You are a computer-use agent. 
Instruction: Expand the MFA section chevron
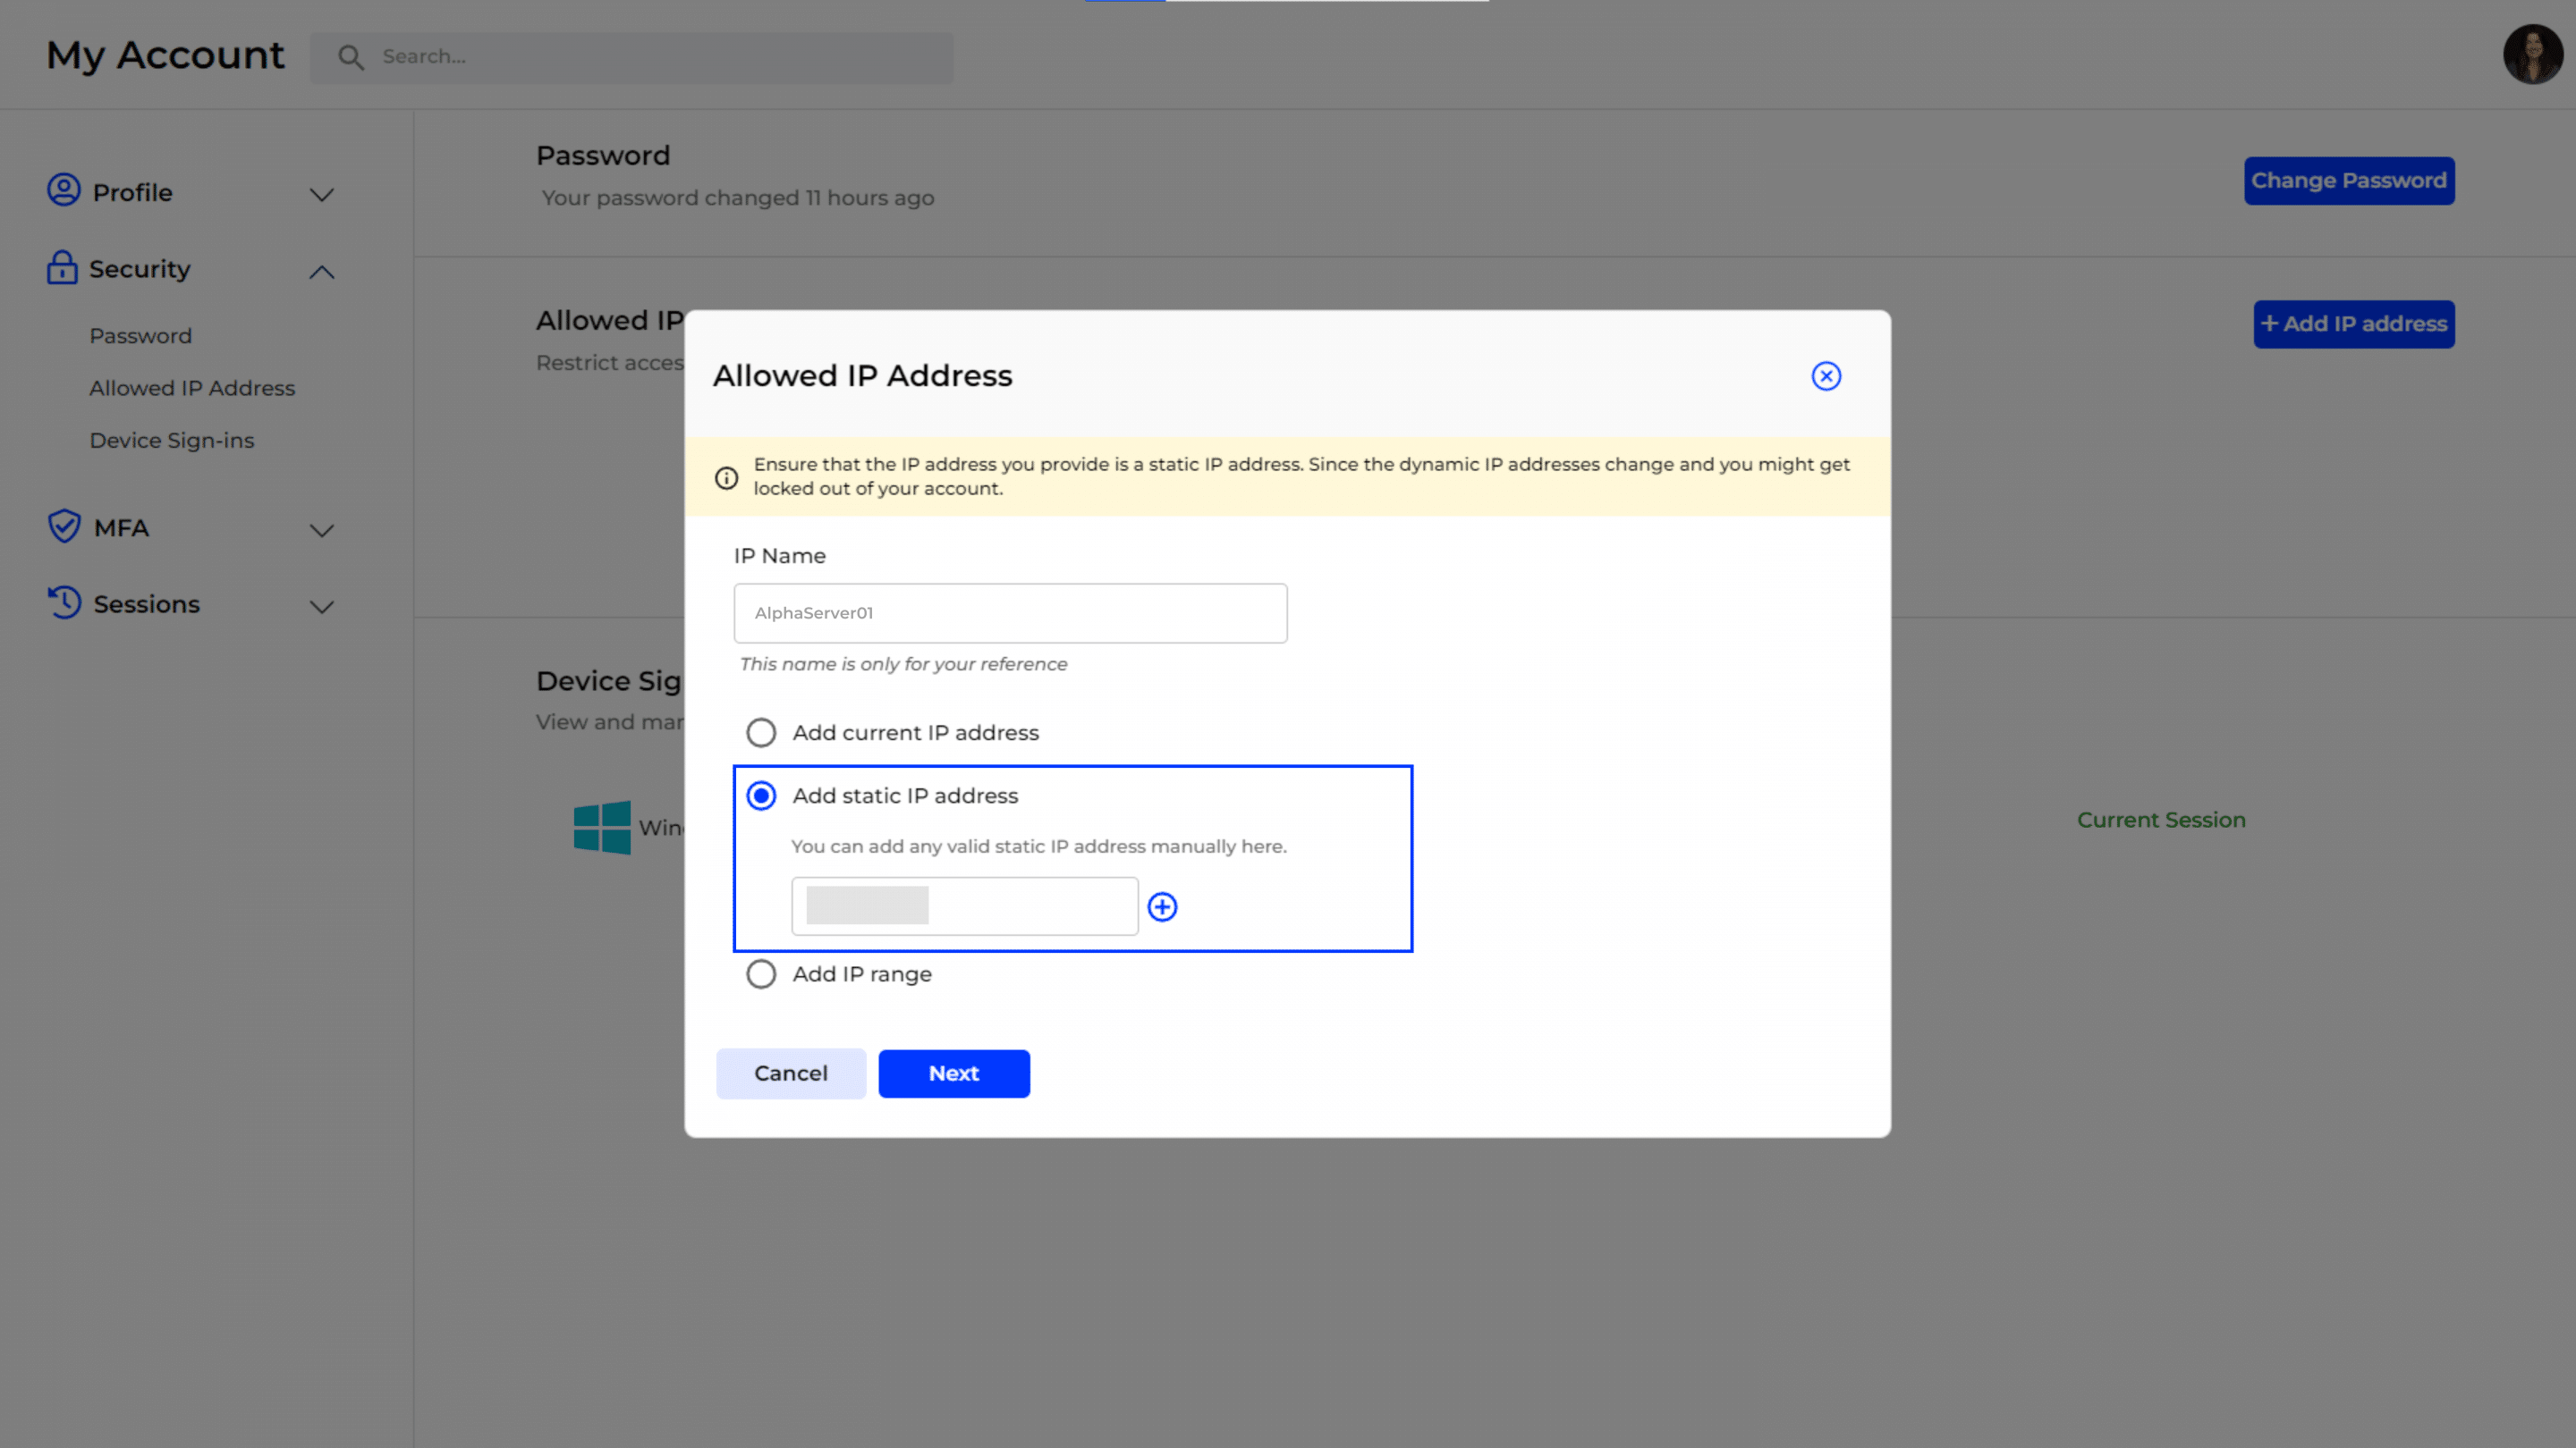(x=321, y=530)
